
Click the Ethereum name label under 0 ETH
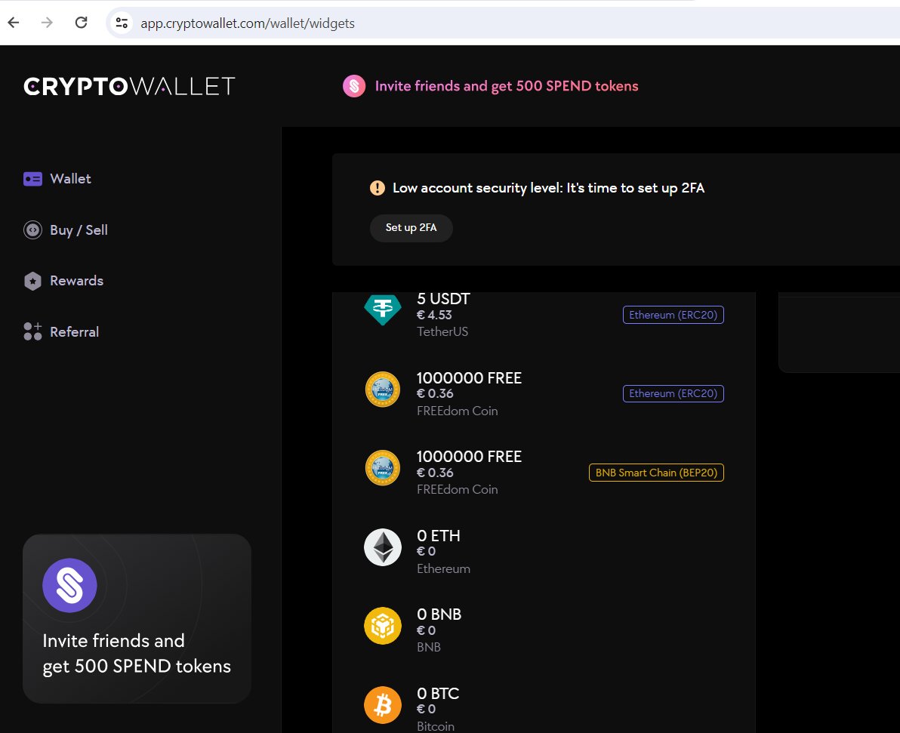coord(444,569)
